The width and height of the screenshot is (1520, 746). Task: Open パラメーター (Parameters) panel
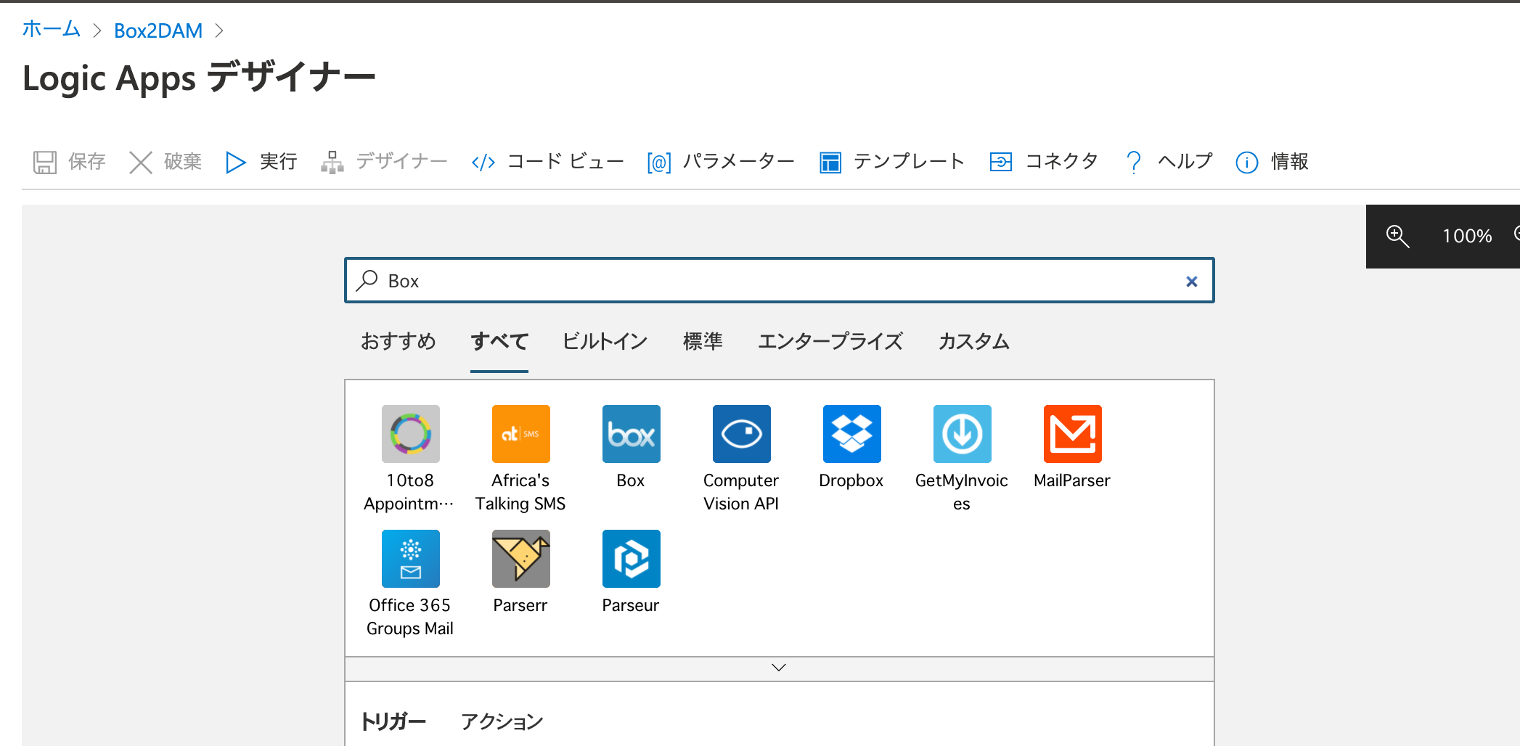click(721, 162)
